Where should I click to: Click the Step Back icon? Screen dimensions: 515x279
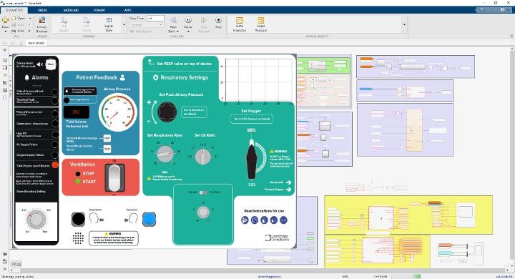coord(173,22)
